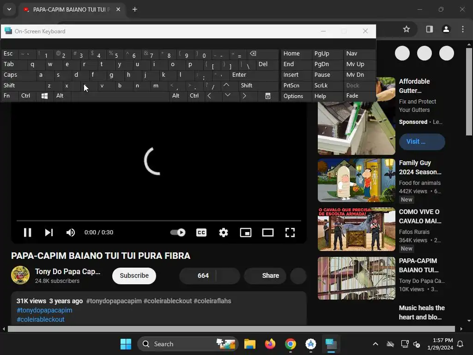Toggle Caps key on On-Screen Keyboard
The height and width of the screenshot is (355, 473).
pyautogui.click(x=18, y=75)
